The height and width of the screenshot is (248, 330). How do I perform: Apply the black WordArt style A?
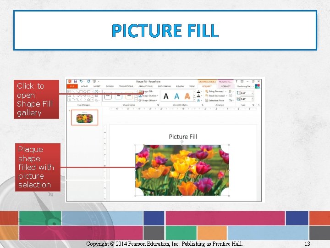[x=166, y=96]
